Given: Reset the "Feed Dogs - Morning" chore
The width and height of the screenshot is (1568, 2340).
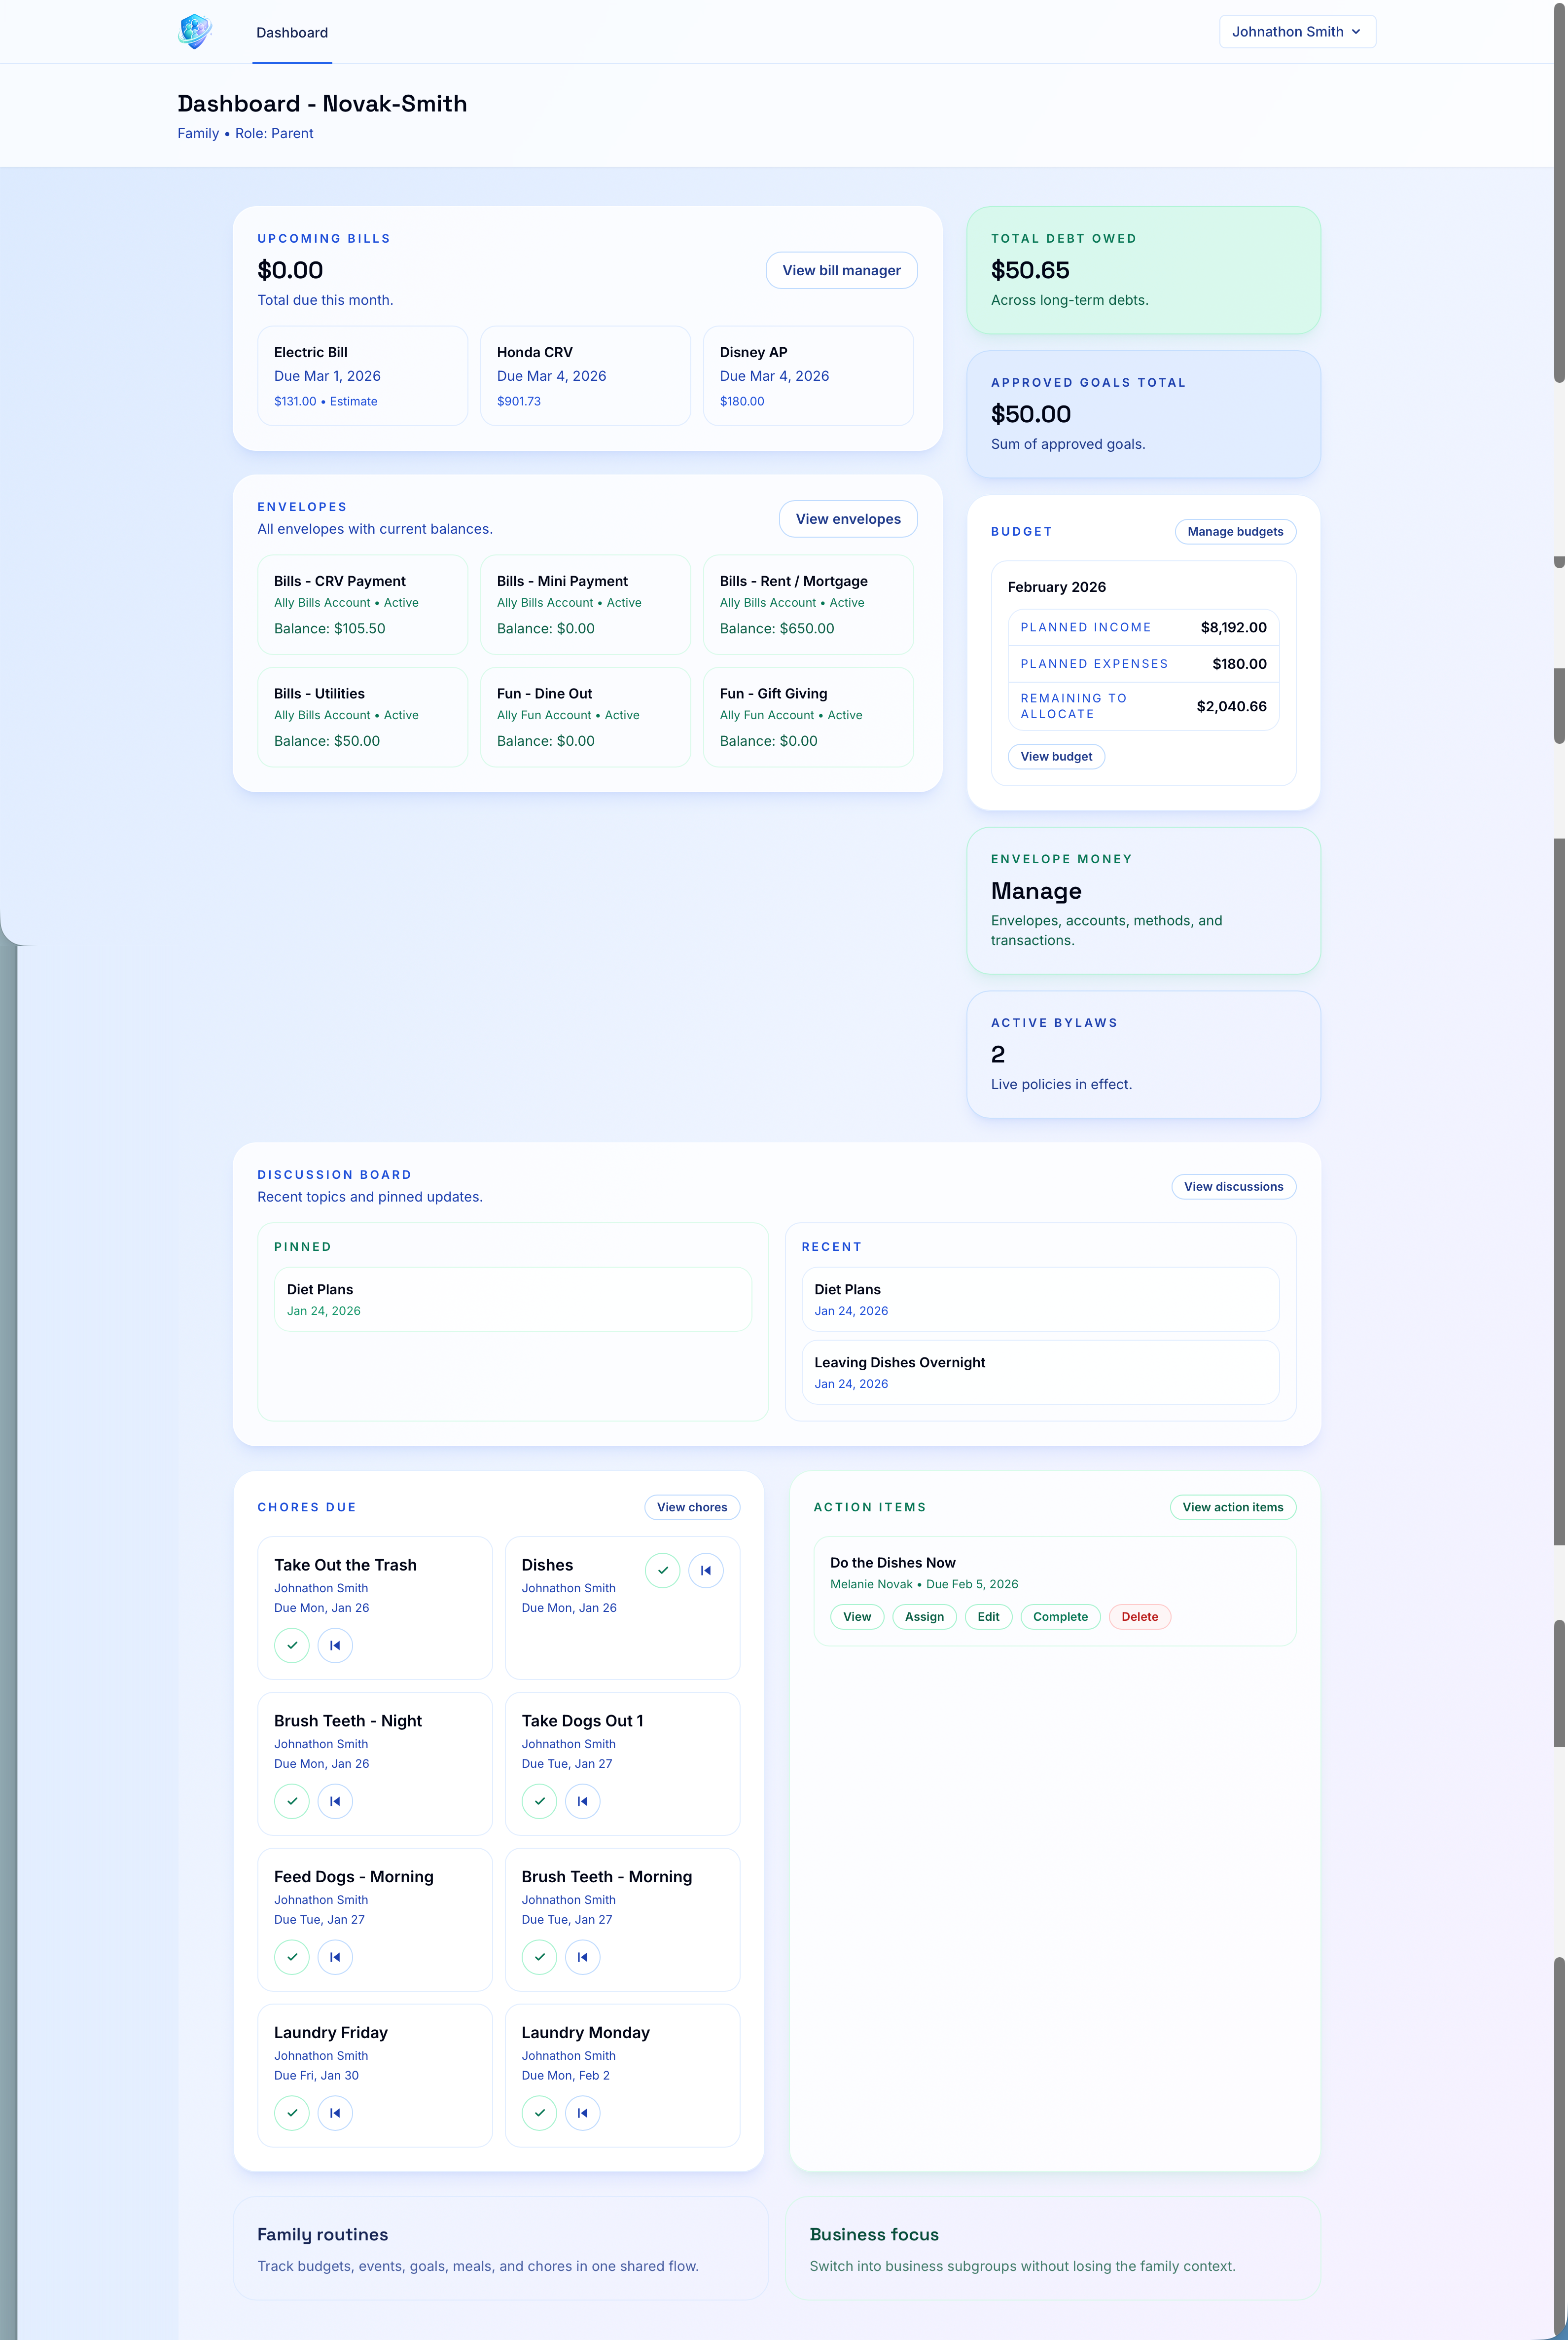Looking at the screenshot, I should coord(335,1957).
